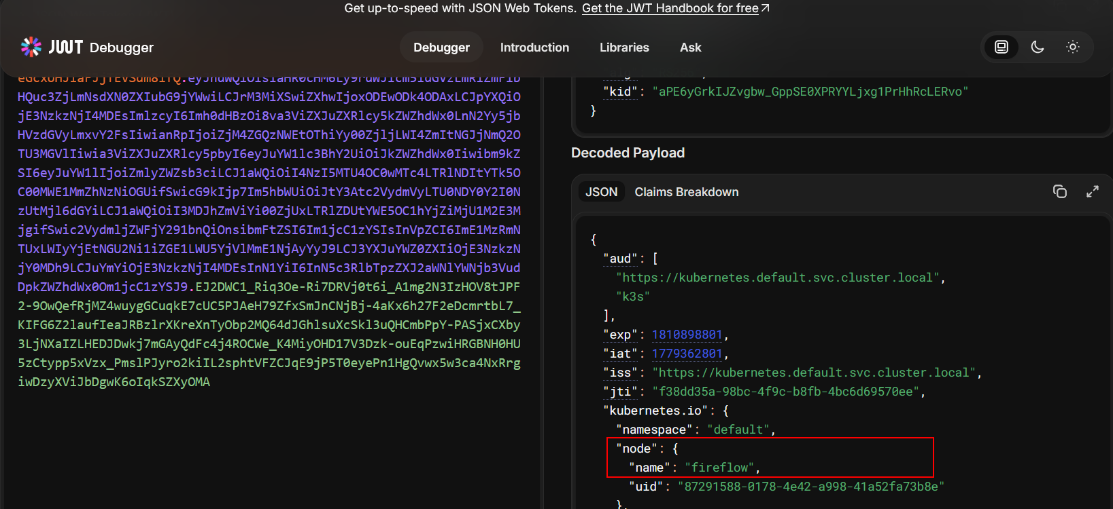
Task: Click the iat value 1779362801
Action: coord(687,354)
